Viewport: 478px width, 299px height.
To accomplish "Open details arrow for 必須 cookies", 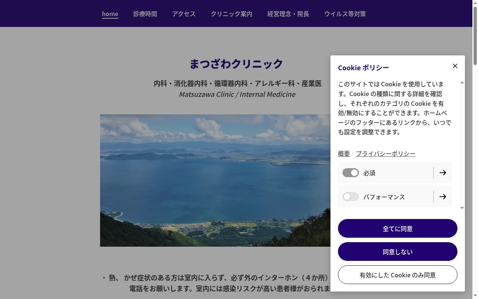I will (443, 173).
